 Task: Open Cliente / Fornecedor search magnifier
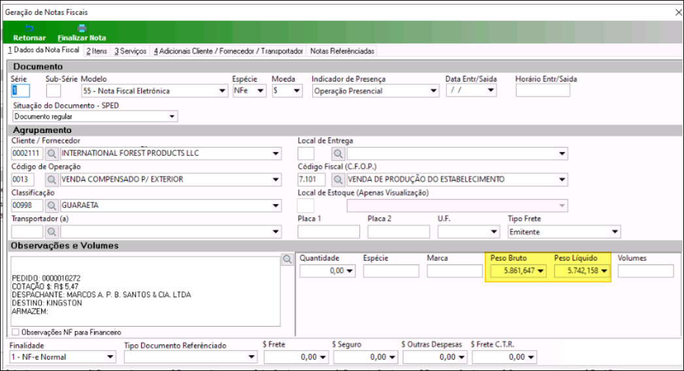[x=52, y=153]
